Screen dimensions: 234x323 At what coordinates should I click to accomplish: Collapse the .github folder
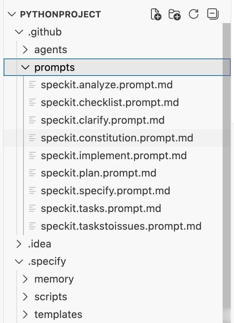pyautogui.click(x=19, y=32)
